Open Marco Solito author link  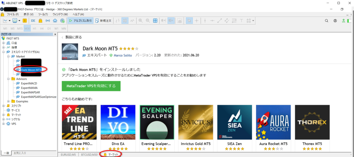[x=123, y=55]
